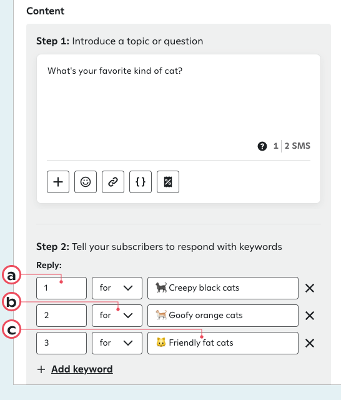Screen dimensions: 341x400
Task: Remove the Creepy black cats keyword row
Action: tap(310, 288)
